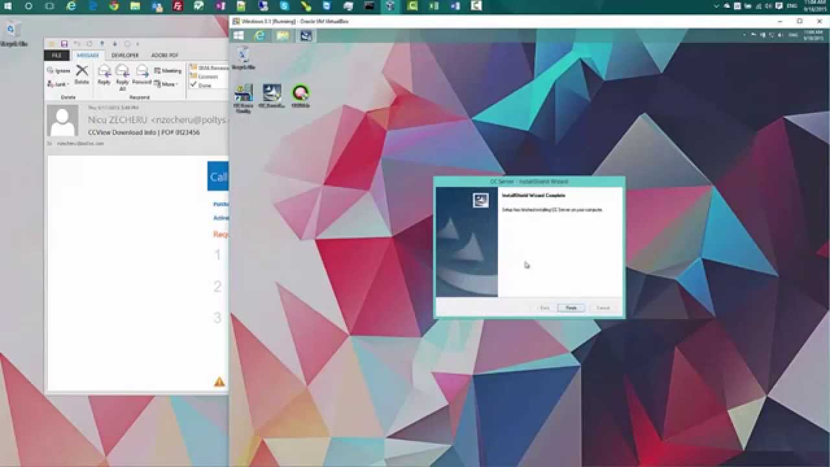The image size is (830, 467).
Task: Click the InstallShield dialog title bar
Action: tap(529, 182)
